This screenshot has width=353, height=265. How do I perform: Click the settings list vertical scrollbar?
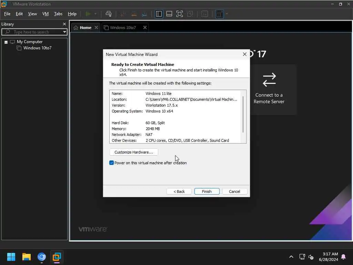tap(243, 115)
